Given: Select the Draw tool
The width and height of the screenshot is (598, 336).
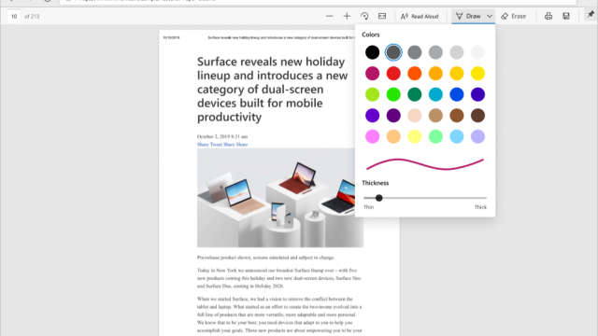Looking at the screenshot, I should [x=468, y=17].
